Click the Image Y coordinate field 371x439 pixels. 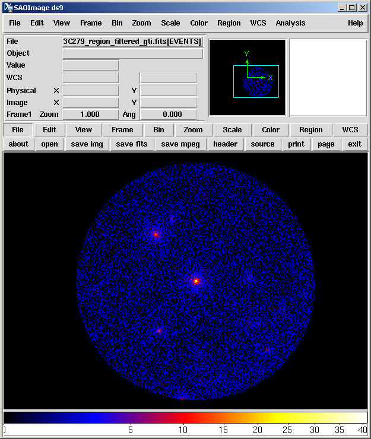[x=169, y=103]
